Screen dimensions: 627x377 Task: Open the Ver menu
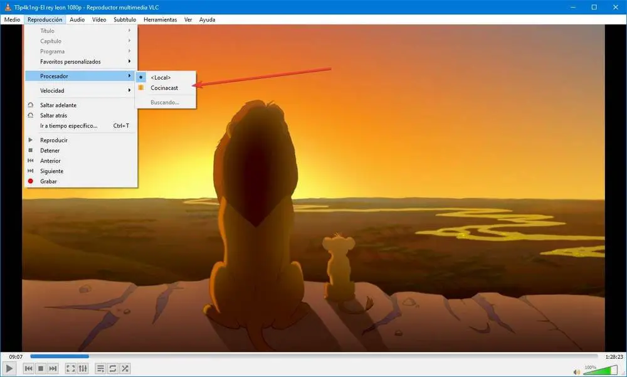[x=188, y=19]
